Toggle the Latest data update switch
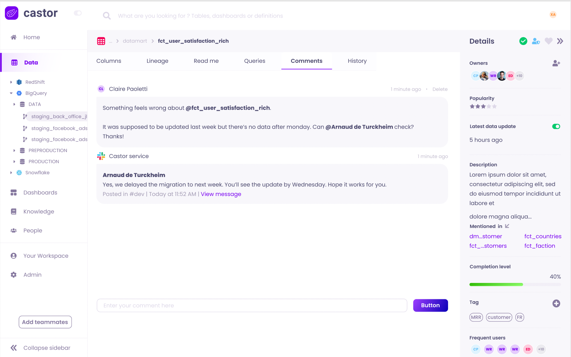 (556, 126)
